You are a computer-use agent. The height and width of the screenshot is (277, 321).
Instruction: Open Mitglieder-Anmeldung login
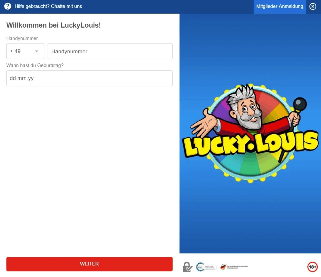pyautogui.click(x=280, y=6)
